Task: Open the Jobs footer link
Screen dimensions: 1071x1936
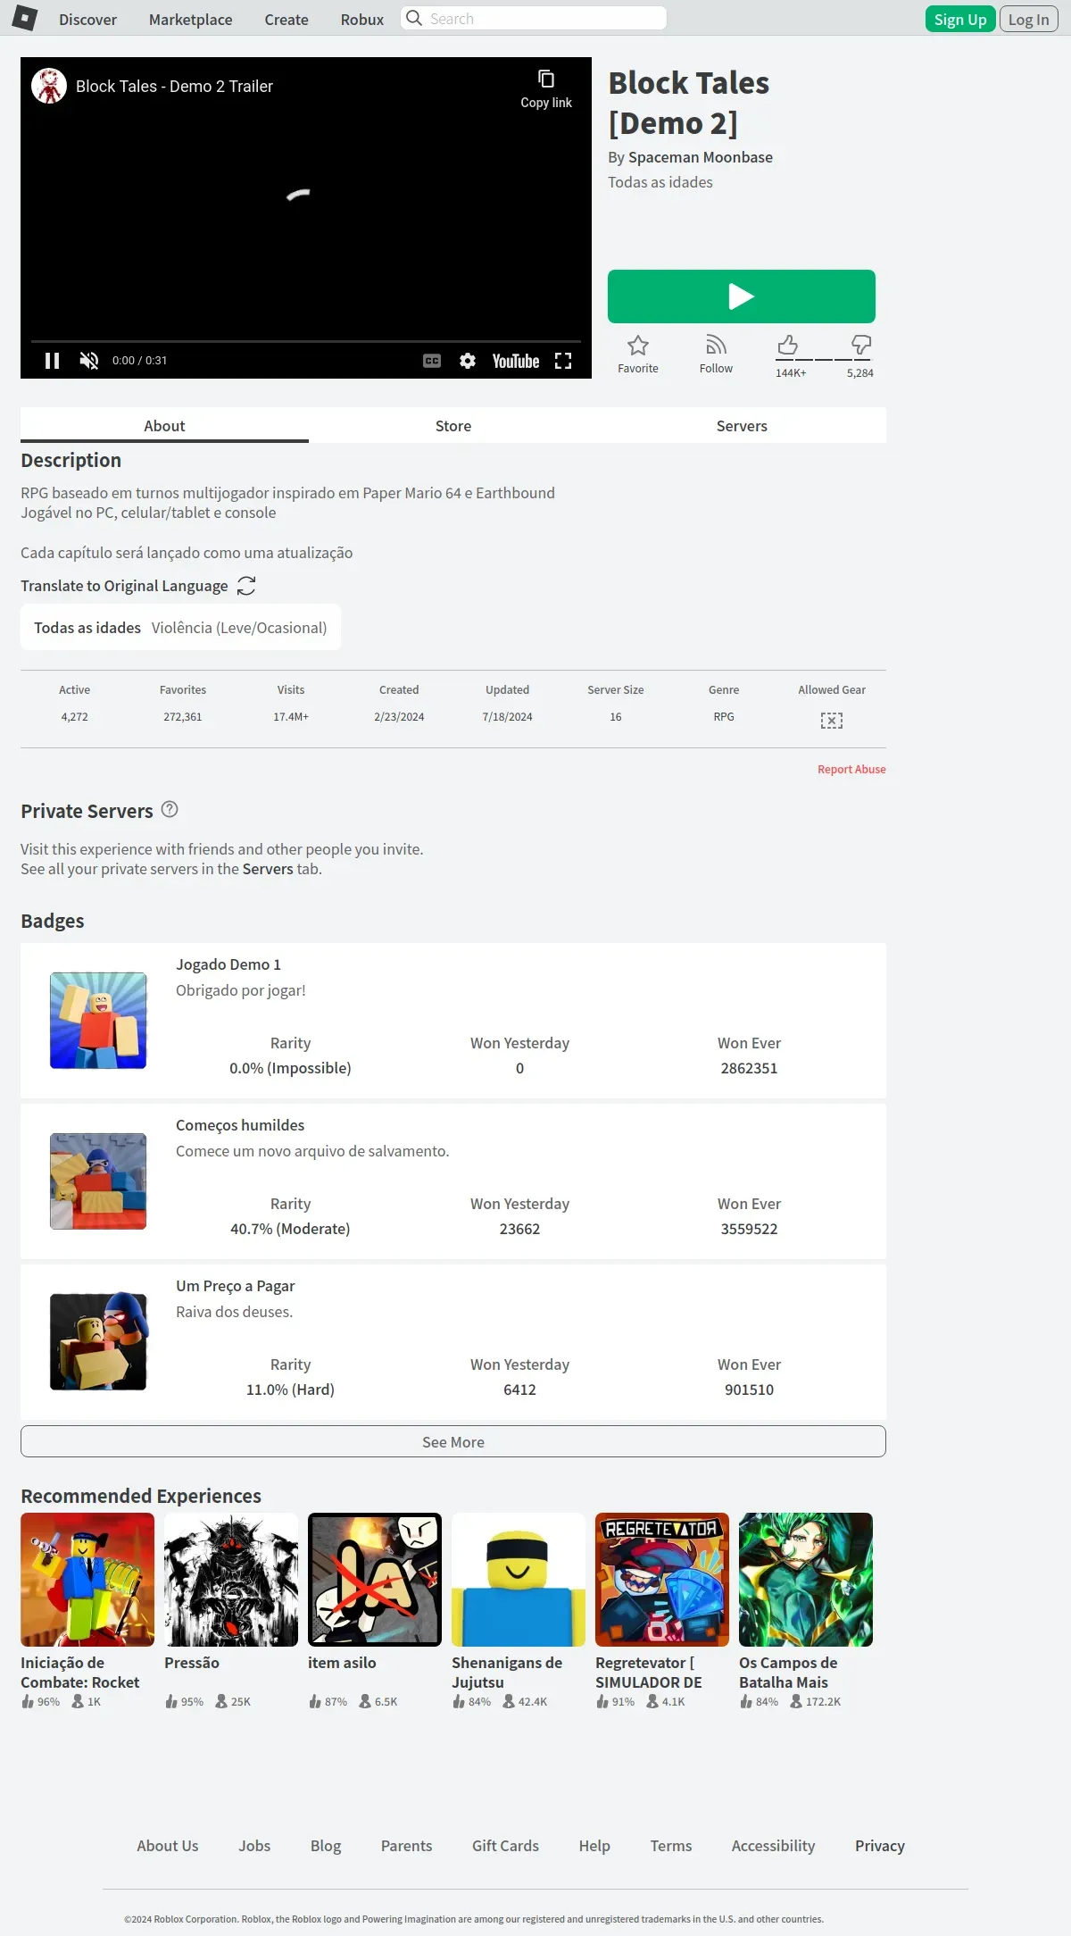Action: (254, 1846)
